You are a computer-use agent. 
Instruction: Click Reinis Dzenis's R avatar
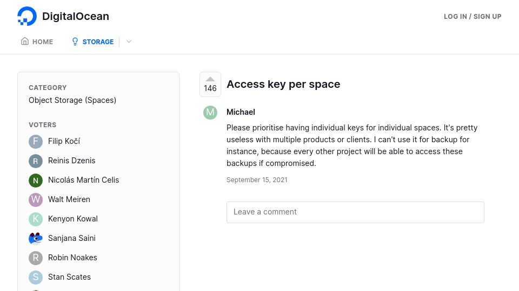[x=36, y=161]
